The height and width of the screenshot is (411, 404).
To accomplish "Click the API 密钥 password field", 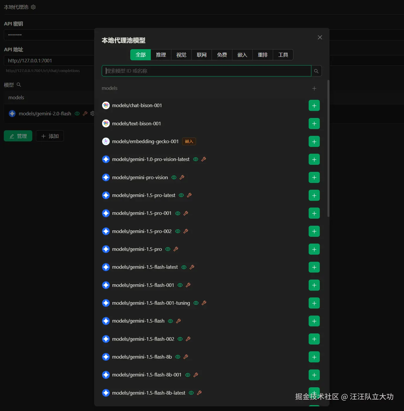I will tap(49, 35).
